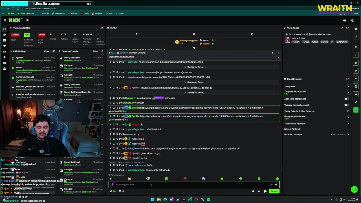Pop out the Yayın bilgisi panel
361x203 pixels.
click(347, 28)
